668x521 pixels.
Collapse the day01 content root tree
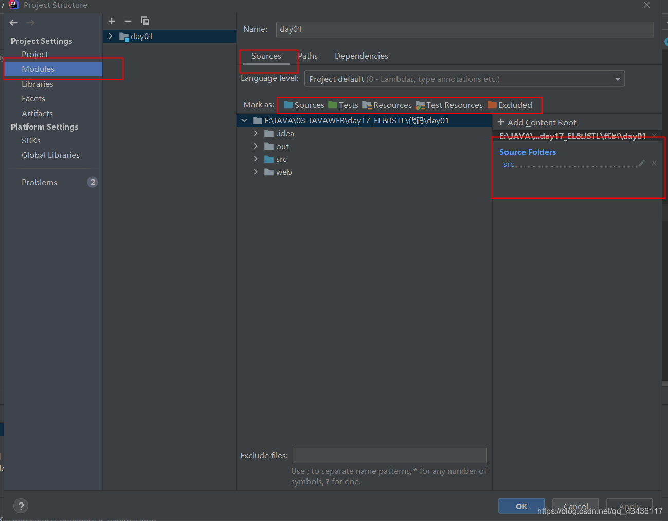tap(244, 120)
